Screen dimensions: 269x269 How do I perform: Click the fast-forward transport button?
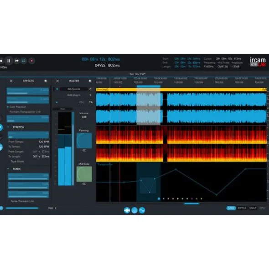pos(17,61)
